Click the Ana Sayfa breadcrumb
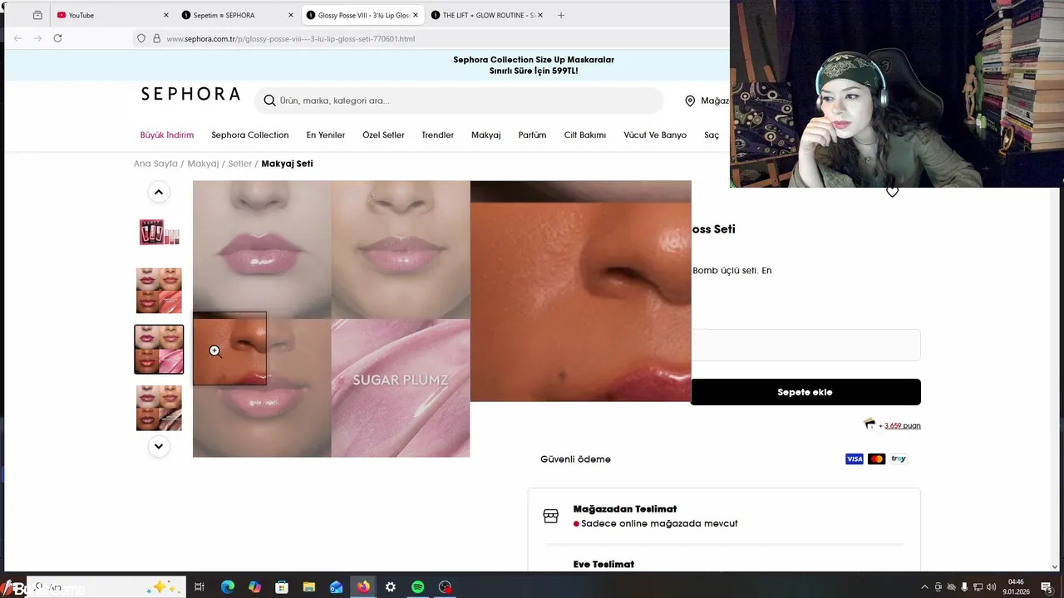Image resolution: width=1064 pixels, height=598 pixels. (155, 164)
